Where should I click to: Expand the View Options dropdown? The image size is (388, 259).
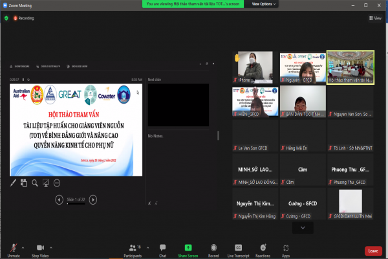pyautogui.click(x=263, y=3)
